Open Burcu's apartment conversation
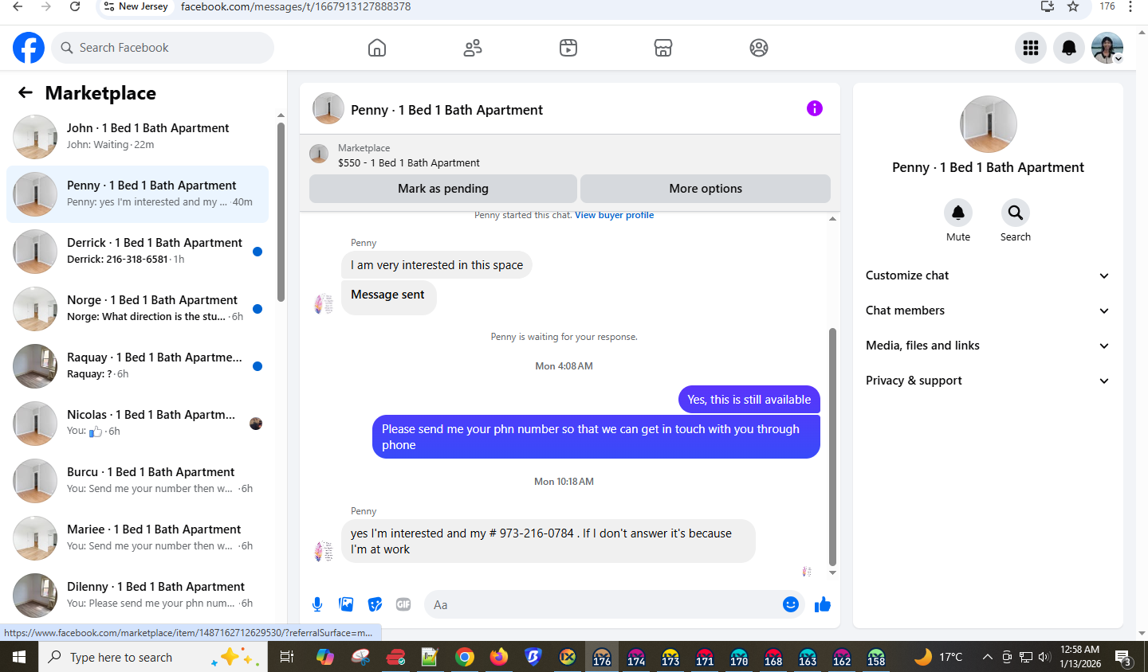 pyautogui.click(x=137, y=481)
